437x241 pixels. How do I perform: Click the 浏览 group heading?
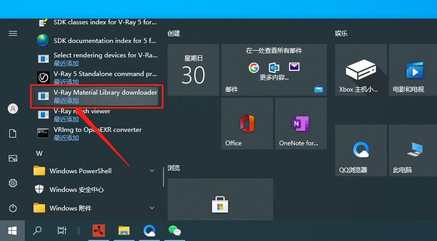(174, 168)
